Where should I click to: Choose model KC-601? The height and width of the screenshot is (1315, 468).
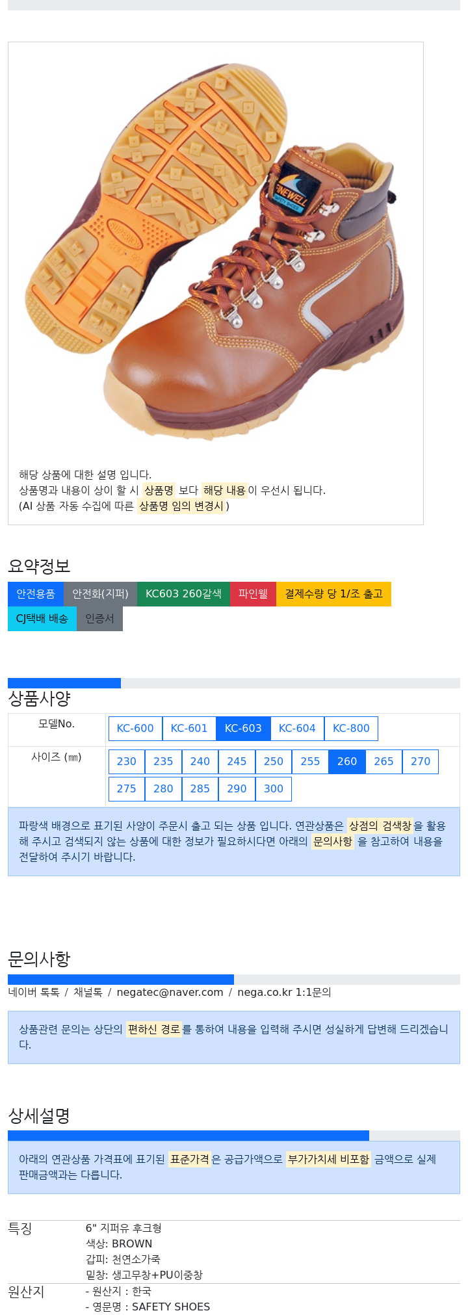[x=189, y=729]
